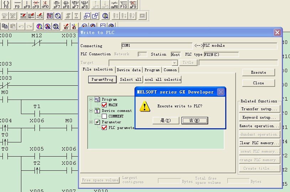Click the Host station field
Image resolution: width=290 pixels, height=192 pixels.
[x=175, y=55]
